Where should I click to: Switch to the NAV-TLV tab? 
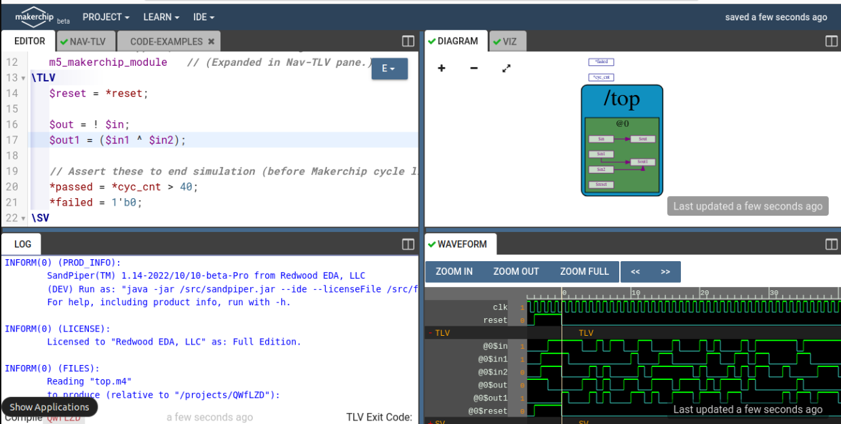85,41
